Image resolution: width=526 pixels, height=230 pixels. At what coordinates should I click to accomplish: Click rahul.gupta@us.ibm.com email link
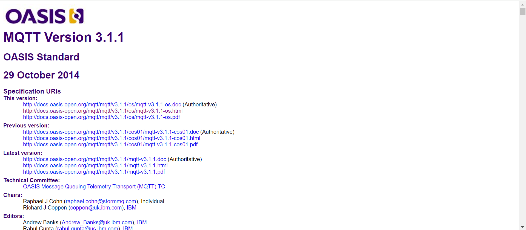(88, 228)
